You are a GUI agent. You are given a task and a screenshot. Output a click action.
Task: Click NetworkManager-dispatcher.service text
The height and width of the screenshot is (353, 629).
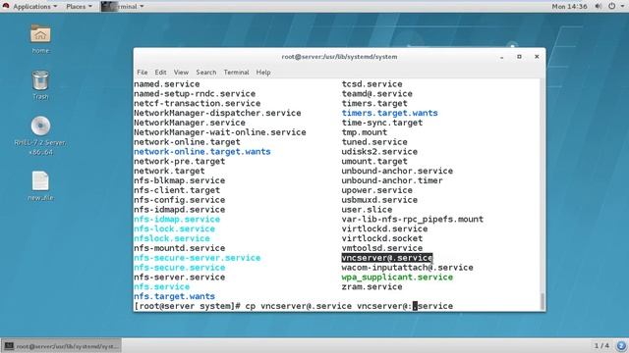pyautogui.click(x=217, y=113)
